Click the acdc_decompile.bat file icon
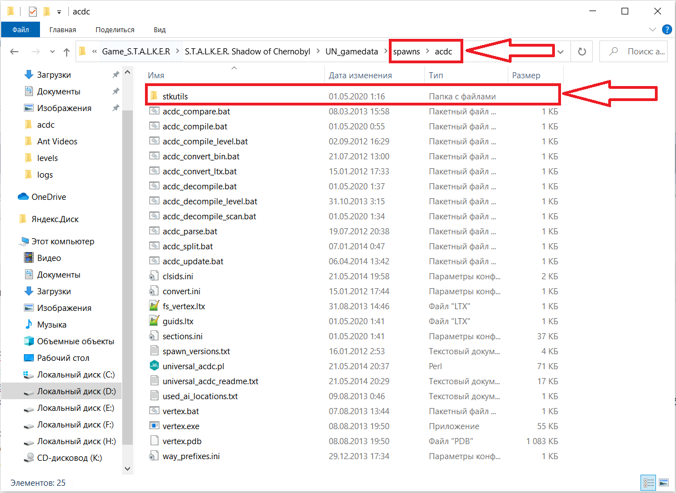The width and height of the screenshot is (676, 493). point(154,187)
